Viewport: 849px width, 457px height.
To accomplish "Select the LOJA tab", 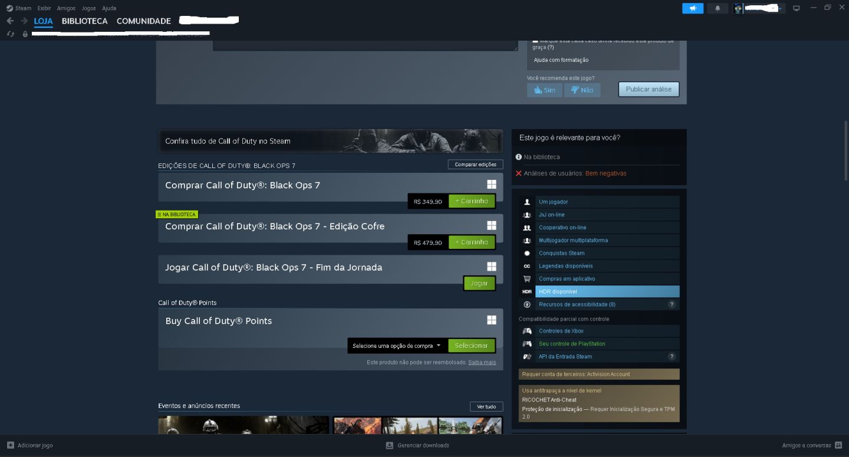I will [x=44, y=21].
